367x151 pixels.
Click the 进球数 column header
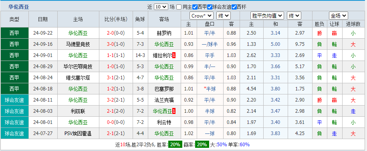(353, 24)
